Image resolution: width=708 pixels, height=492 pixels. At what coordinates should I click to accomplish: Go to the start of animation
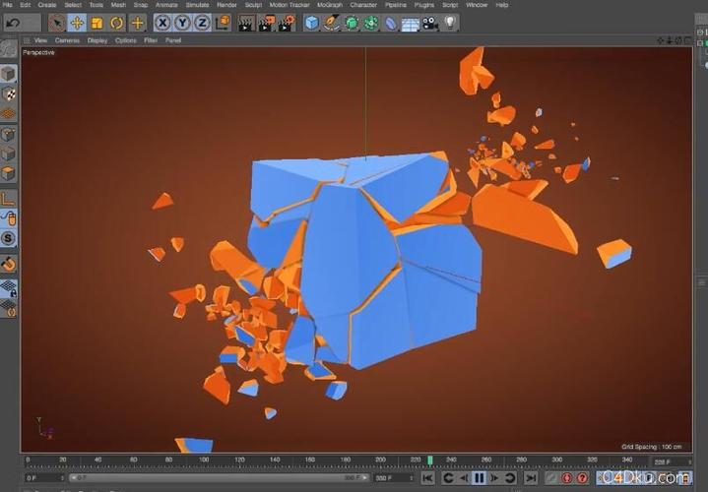427,477
